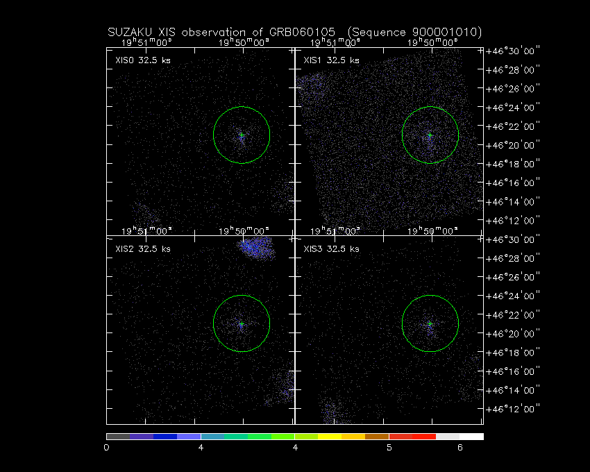The image size is (590, 472).
Task: Click the green cross marker in the XIS3 panel
Action: click(430, 323)
